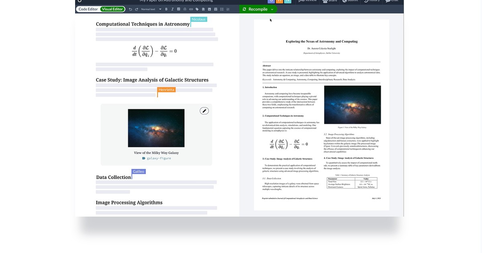482x253 pixels.
Task: Click the 'View of the Milky Way Galaxy' caption
Action: [156, 153]
